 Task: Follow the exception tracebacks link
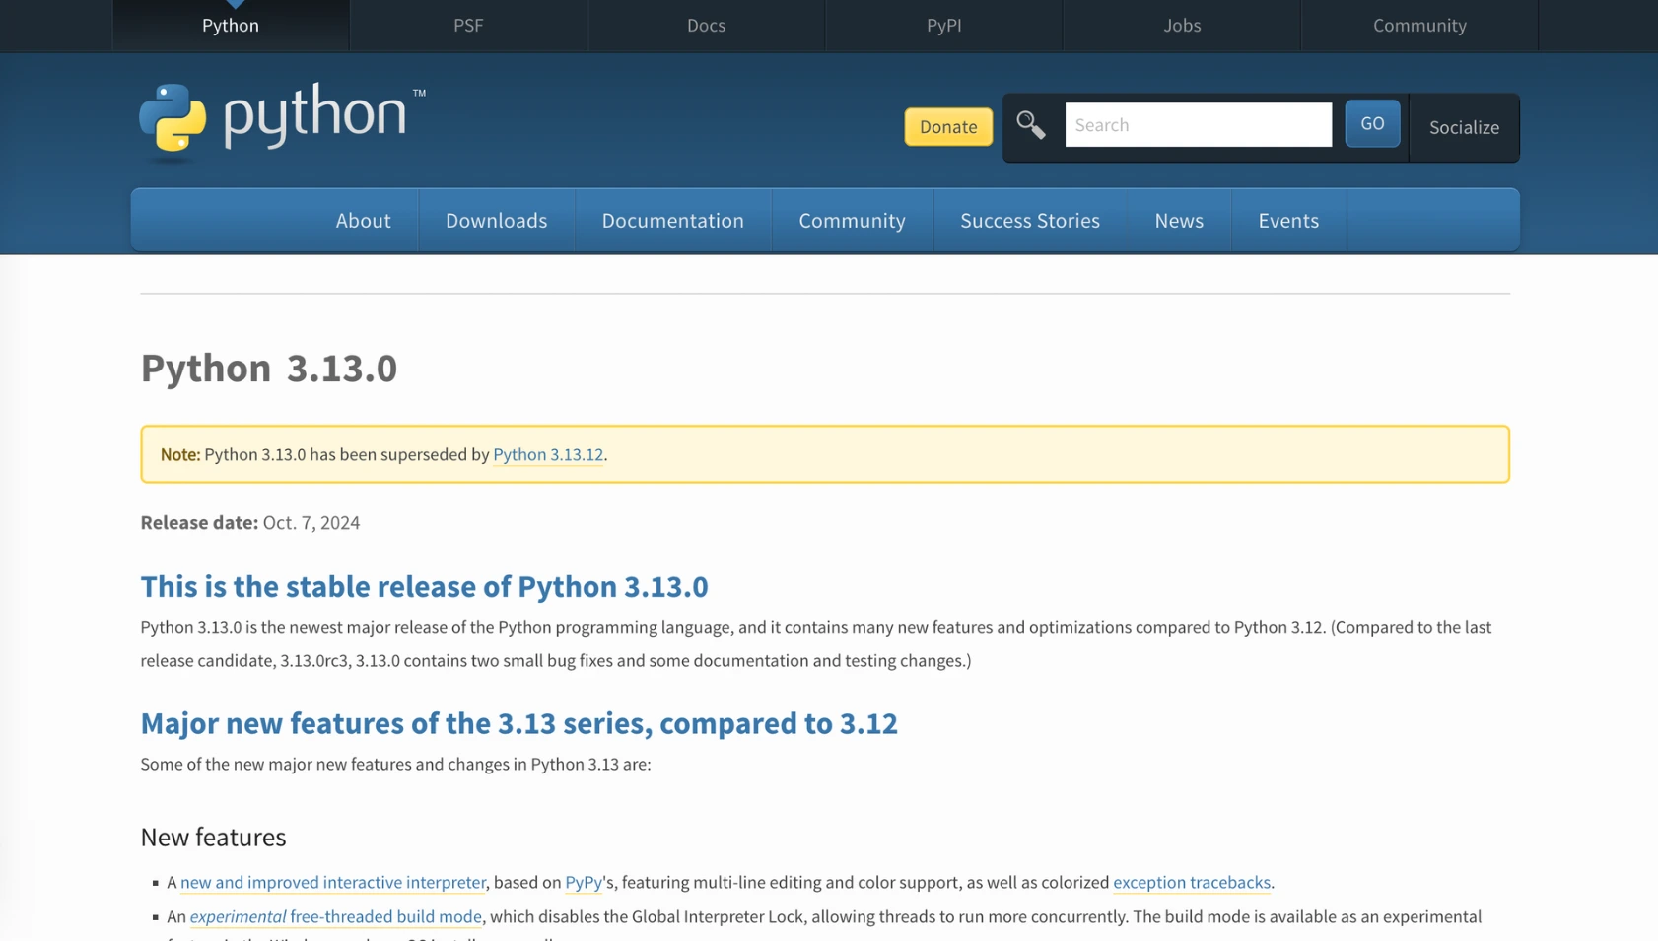[x=1191, y=882]
